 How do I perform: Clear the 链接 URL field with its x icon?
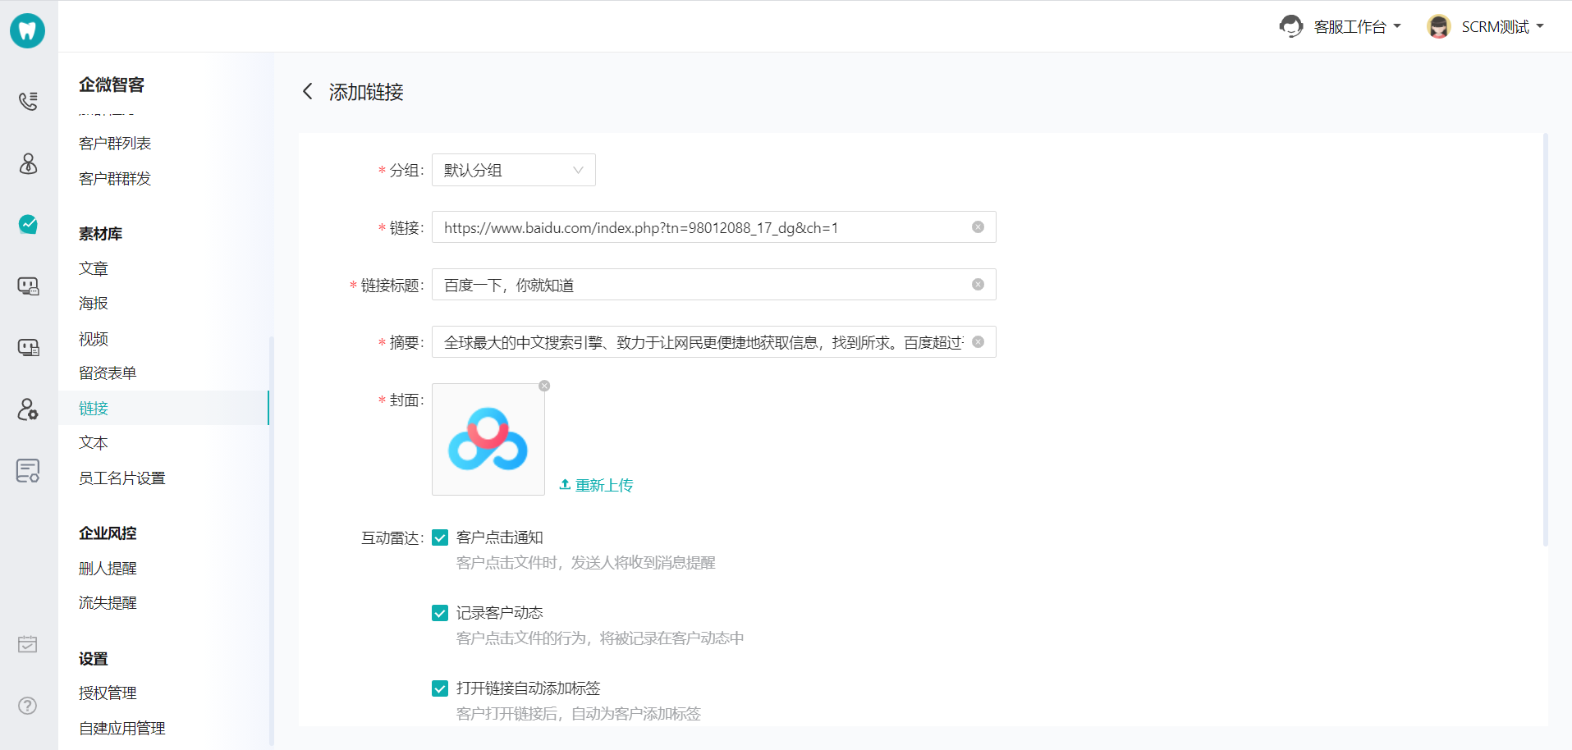pyautogui.click(x=978, y=227)
